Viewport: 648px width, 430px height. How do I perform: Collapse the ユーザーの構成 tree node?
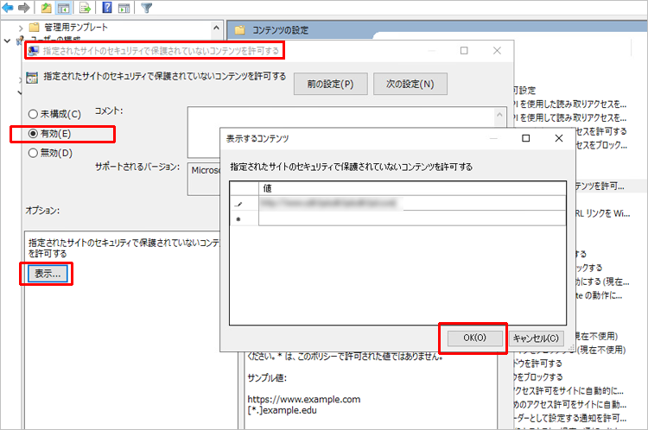tap(9, 41)
